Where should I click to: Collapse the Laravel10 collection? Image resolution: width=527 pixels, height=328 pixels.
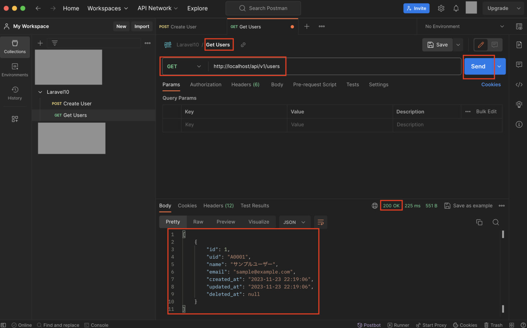tap(40, 92)
